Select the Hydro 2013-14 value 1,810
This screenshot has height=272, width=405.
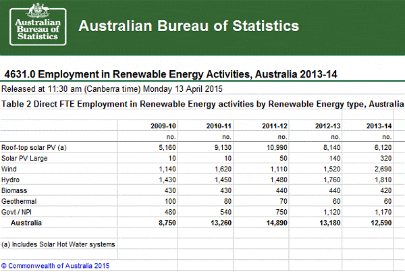coord(383,180)
